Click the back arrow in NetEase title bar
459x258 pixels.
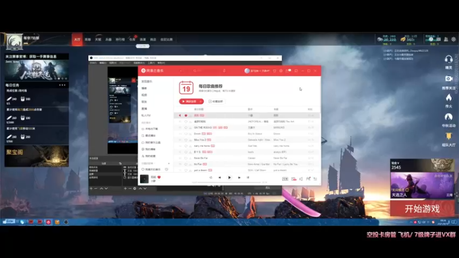(x=181, y=71)
